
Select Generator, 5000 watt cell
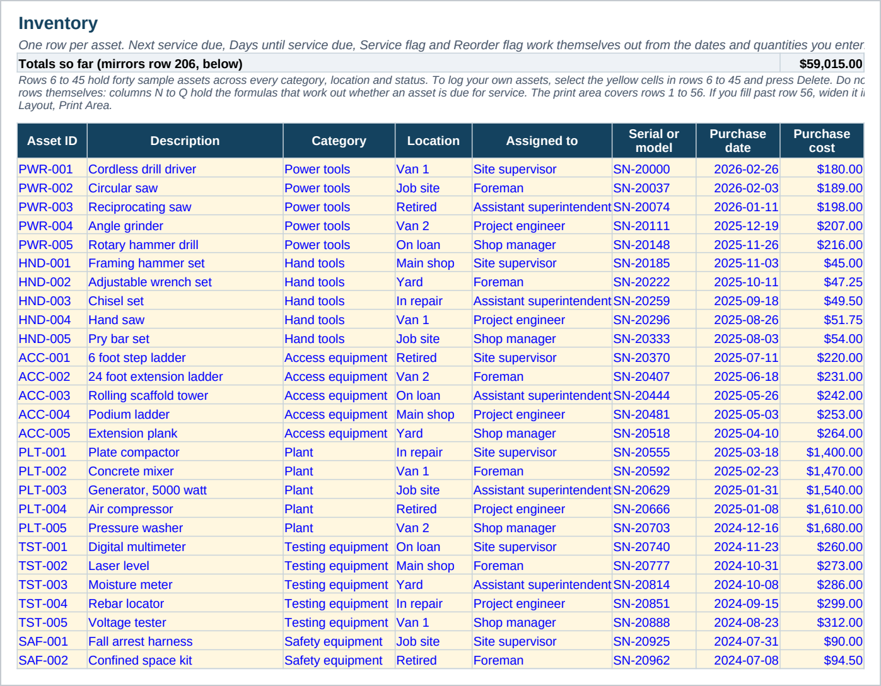[185, 490]
